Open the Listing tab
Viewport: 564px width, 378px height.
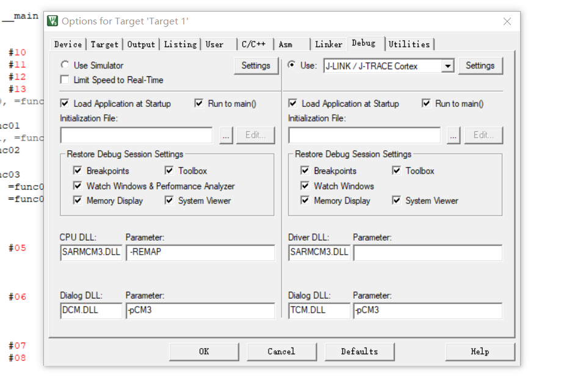pos(181,45)
